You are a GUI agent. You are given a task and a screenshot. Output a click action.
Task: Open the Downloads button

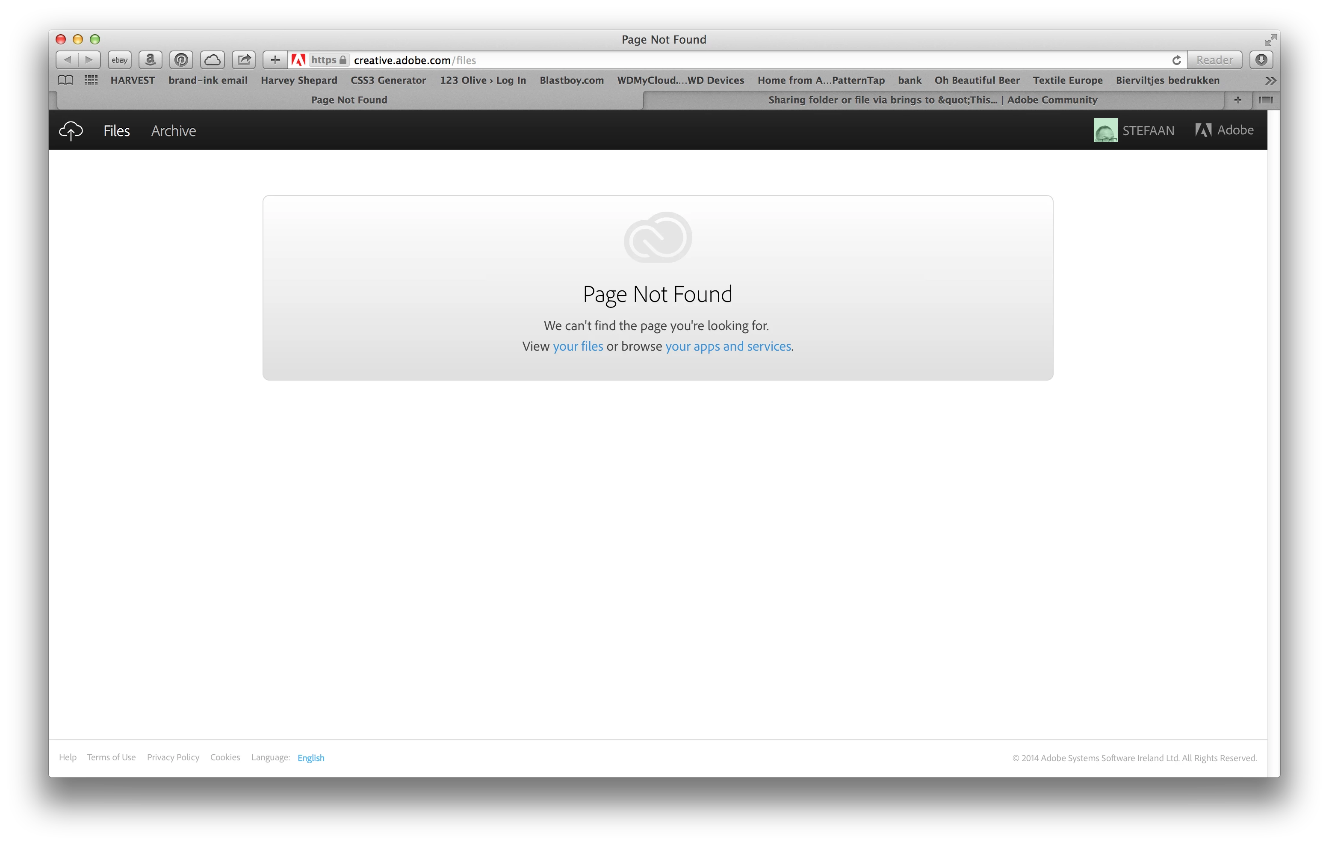1261,59
